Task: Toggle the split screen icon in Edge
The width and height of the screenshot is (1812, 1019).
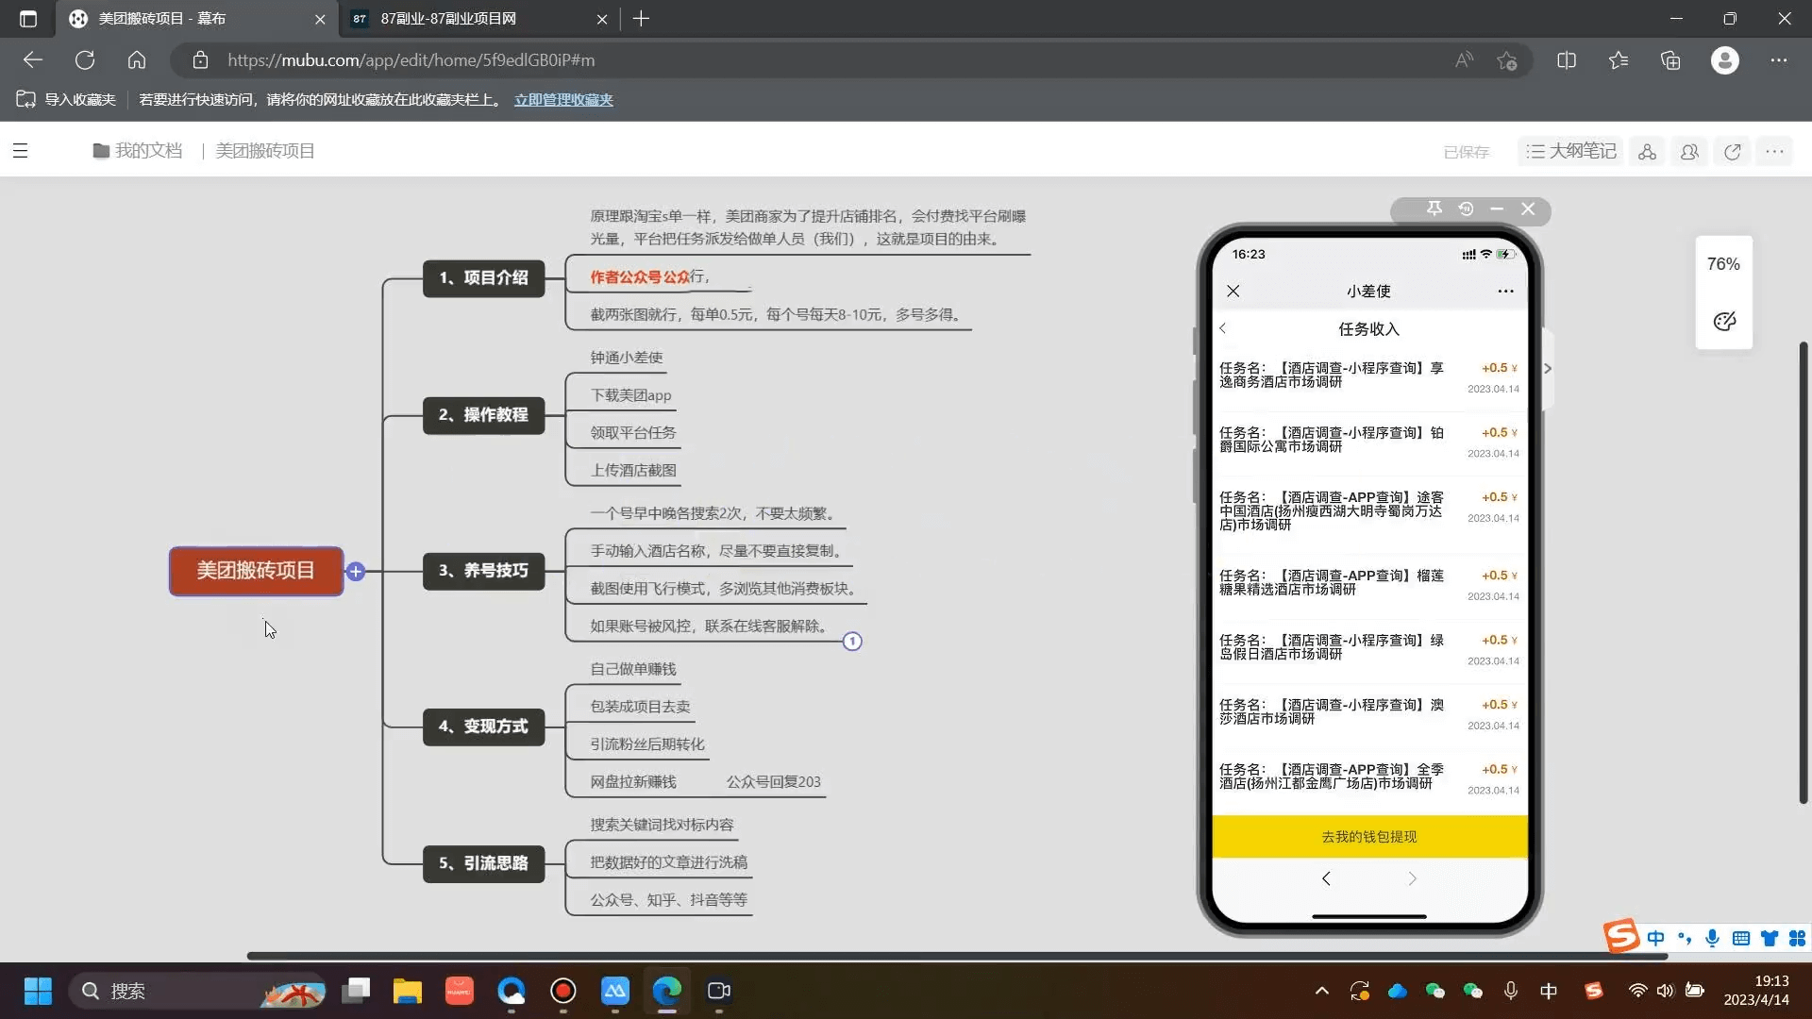Action: tap(1567, 60)
